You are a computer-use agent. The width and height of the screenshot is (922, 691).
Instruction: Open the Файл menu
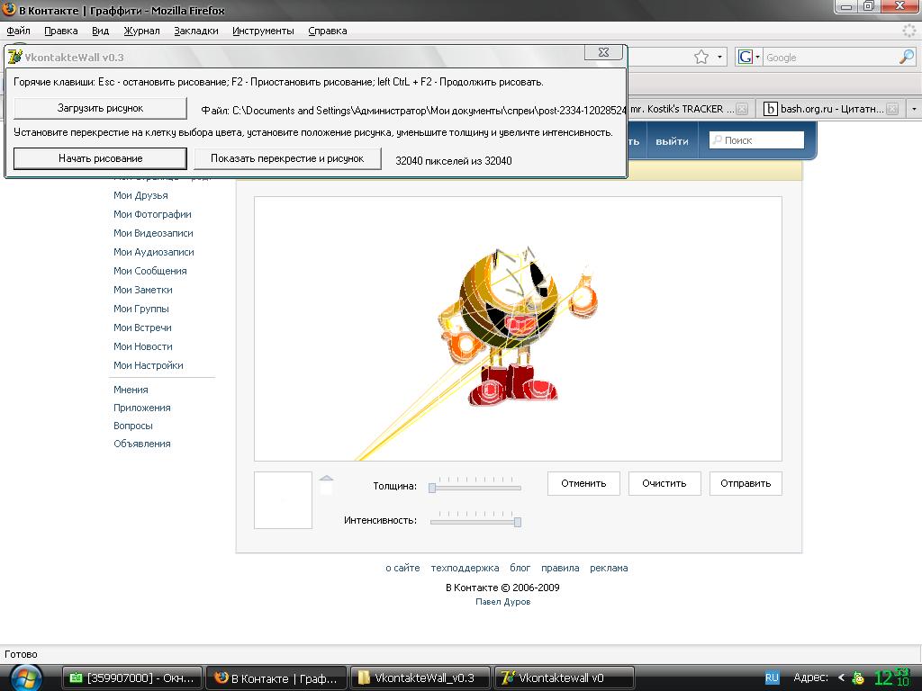pos(18,31)
